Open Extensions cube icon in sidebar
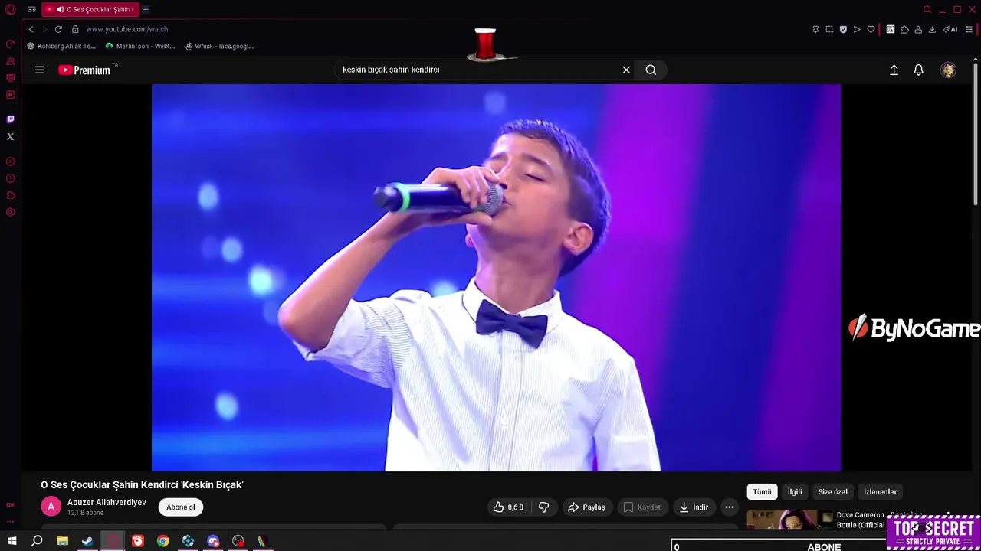 [11, 195]
